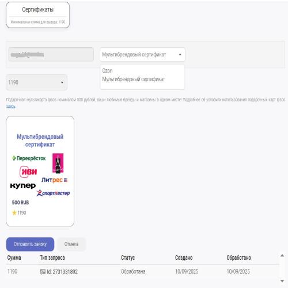Click the Отмена button
Image resolution: width=288 pixels, height=288 pixels.
click(71, 244)
